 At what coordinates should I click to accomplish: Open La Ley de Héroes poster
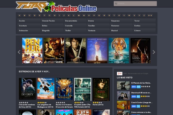[83, 112]
